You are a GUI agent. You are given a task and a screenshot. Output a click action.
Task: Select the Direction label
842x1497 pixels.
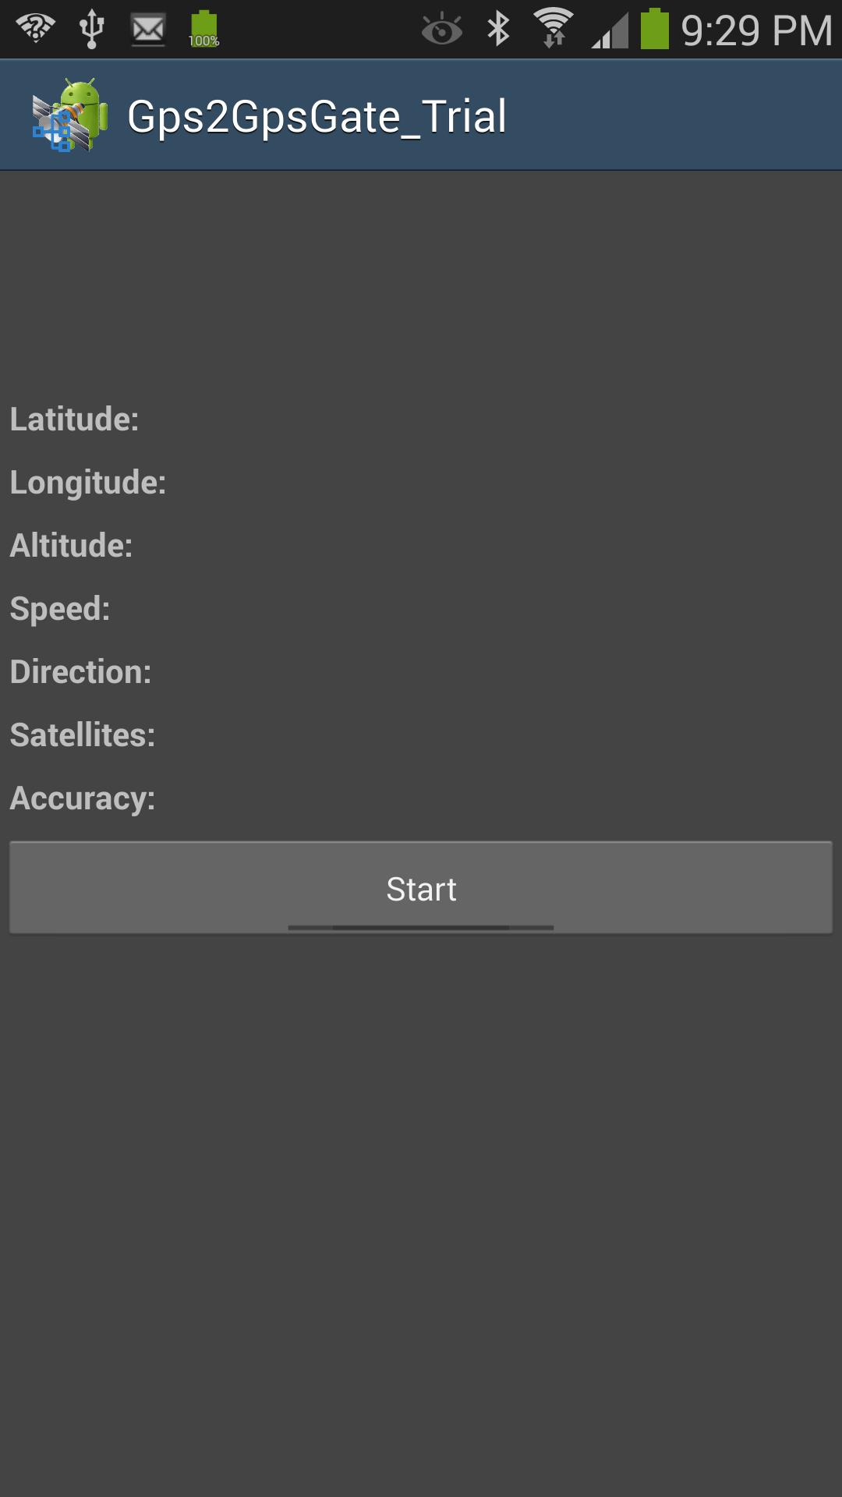click(x=80, y=671)
